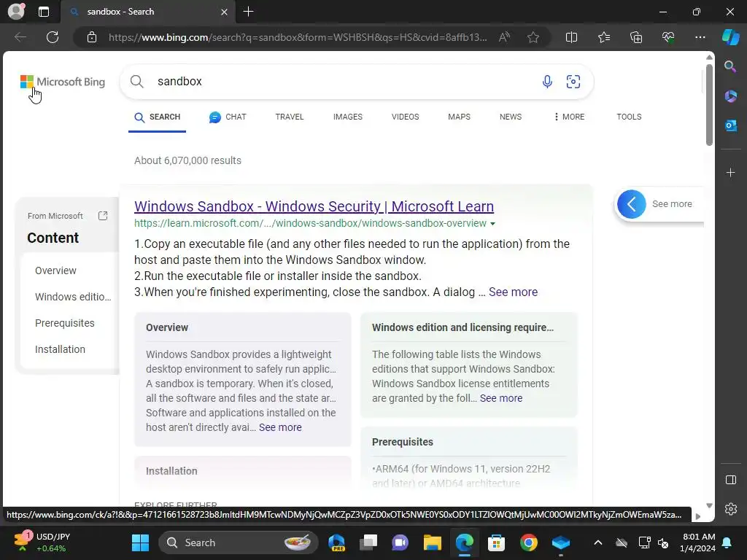
Task: Launch Google Chrome from the taskbar
Action: point(528,542)
